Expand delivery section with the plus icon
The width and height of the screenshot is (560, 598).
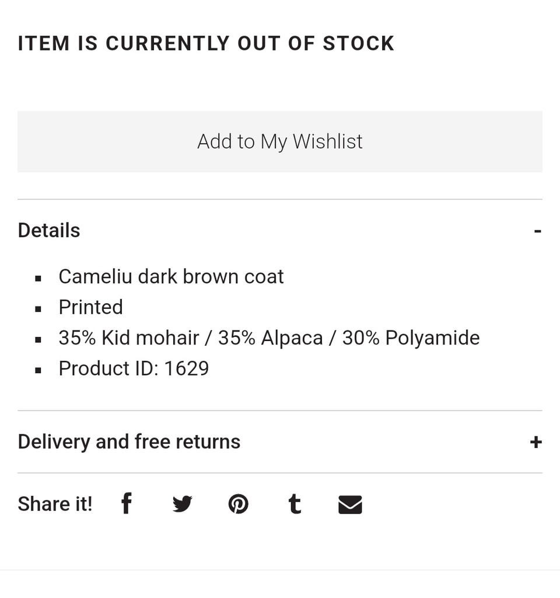535,442
